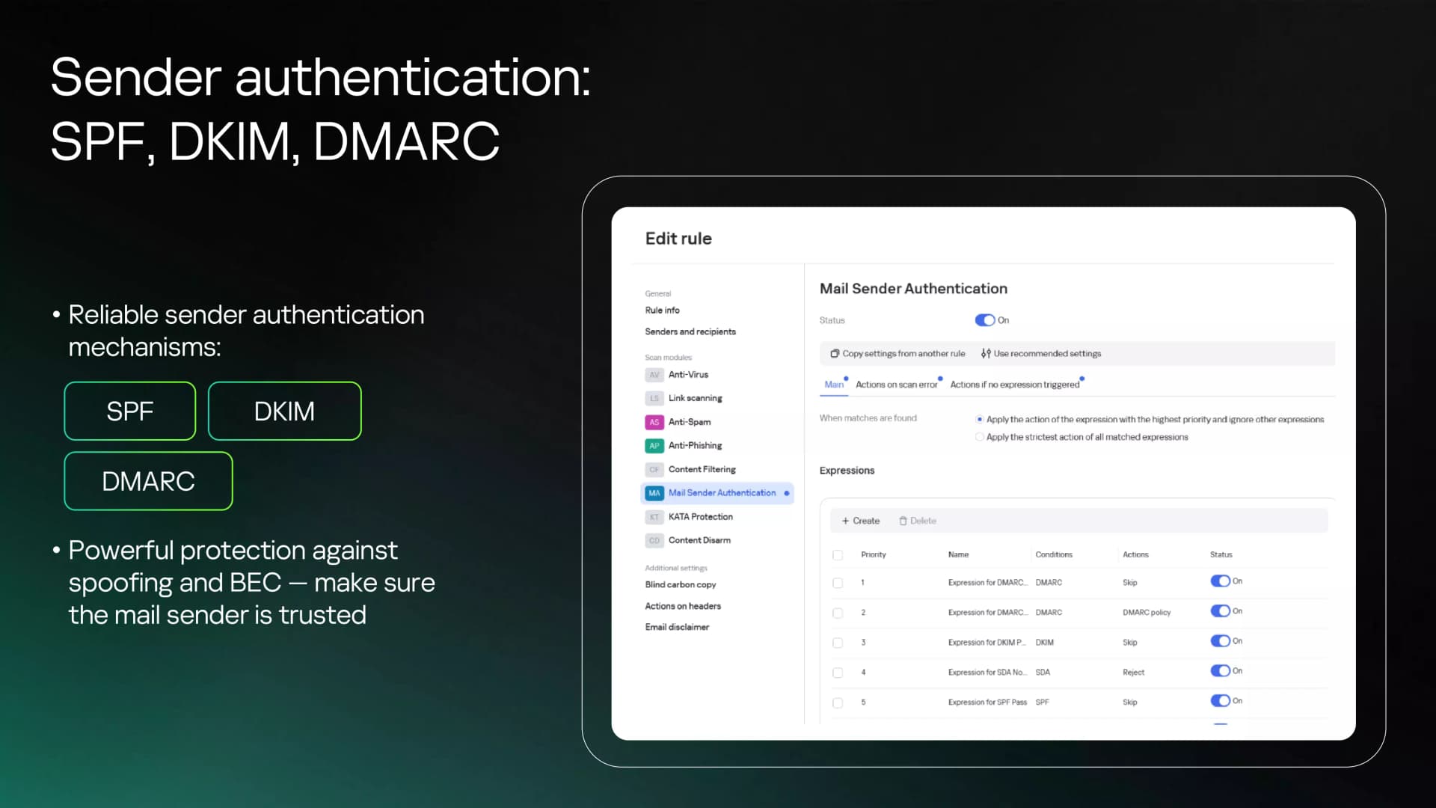The height and width of the screenshot is (808, 1436).
Task: Click the Actions column header
Action: (1135, 555)
